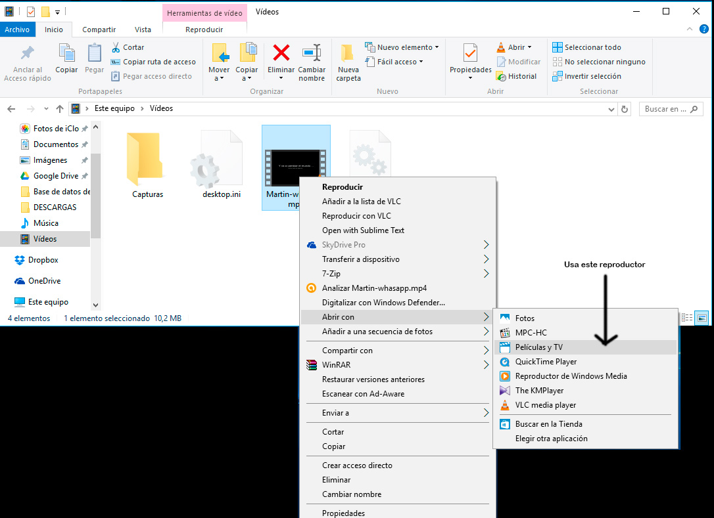This screenshot has width=714, height=518.
Task: Switch to large icons view toggle
Action: click(x=702, y=318)
